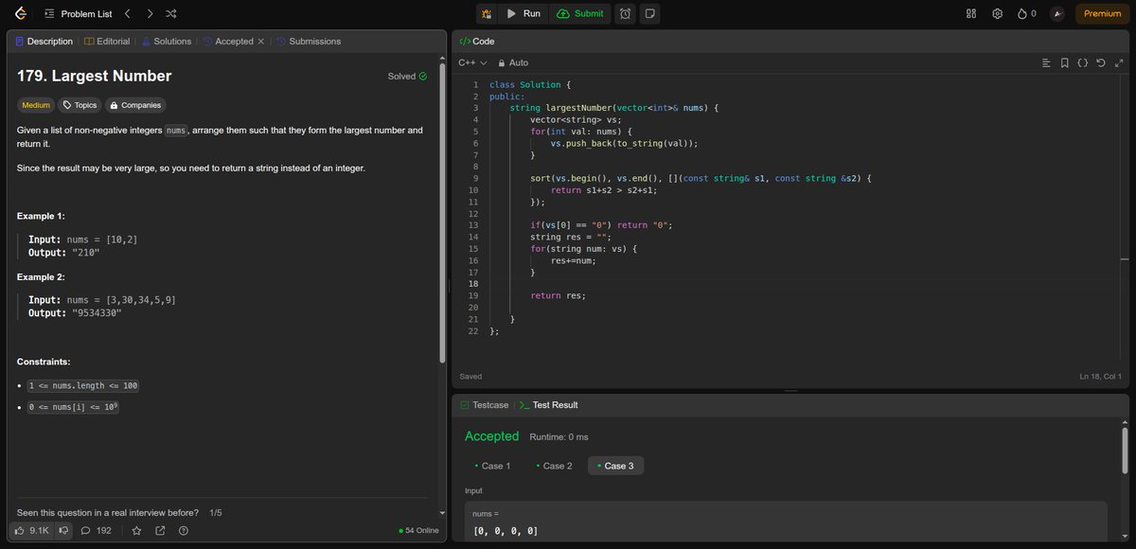Start the timer alarm clock icon
This screenshot has height=549, width=1136.
coord(625,14)
